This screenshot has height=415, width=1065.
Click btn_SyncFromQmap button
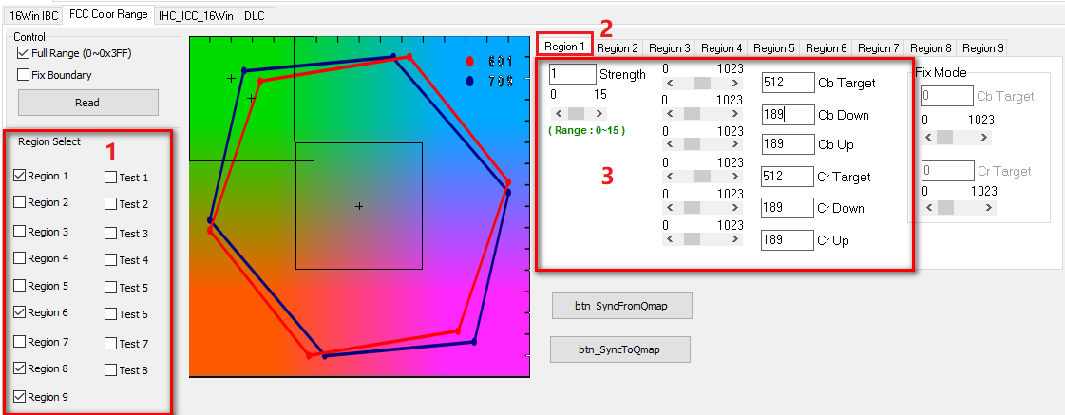coord(622,307)
